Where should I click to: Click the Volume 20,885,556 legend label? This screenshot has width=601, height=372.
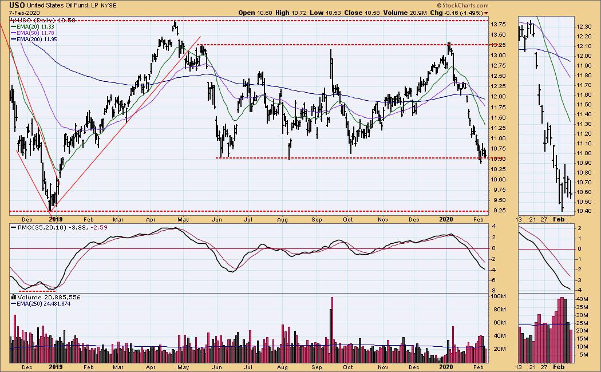[x=49, y=297]
